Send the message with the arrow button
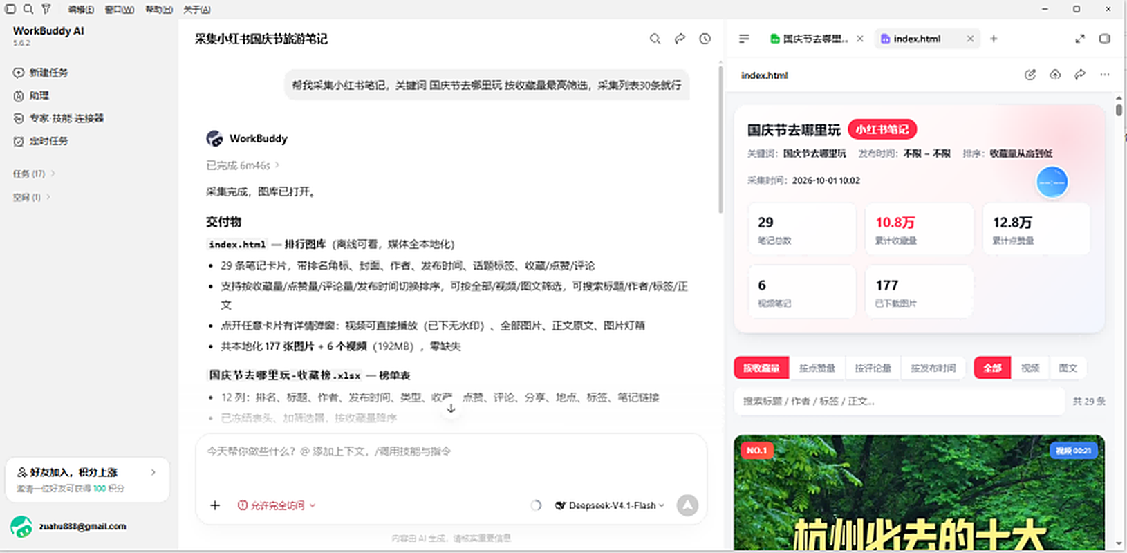Image resolution: width=1127 pixels, height=553 pixels. [687, 505]
